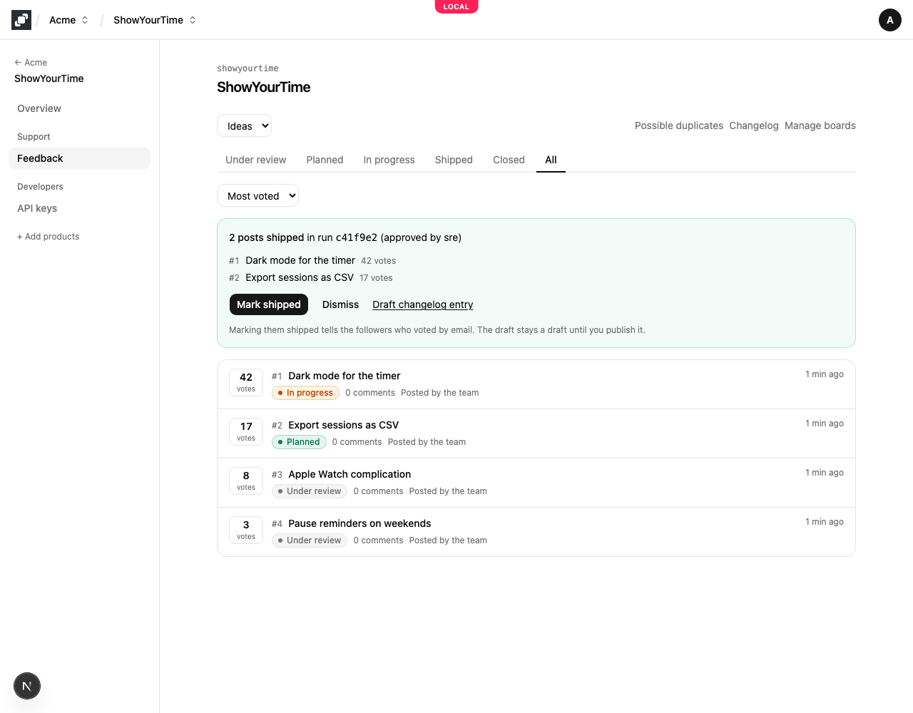Image resolution: width=913 pixels, height=713 pixels.
Task: Click run id 'c41f9e2' in banner
Action: pos(356,237)
